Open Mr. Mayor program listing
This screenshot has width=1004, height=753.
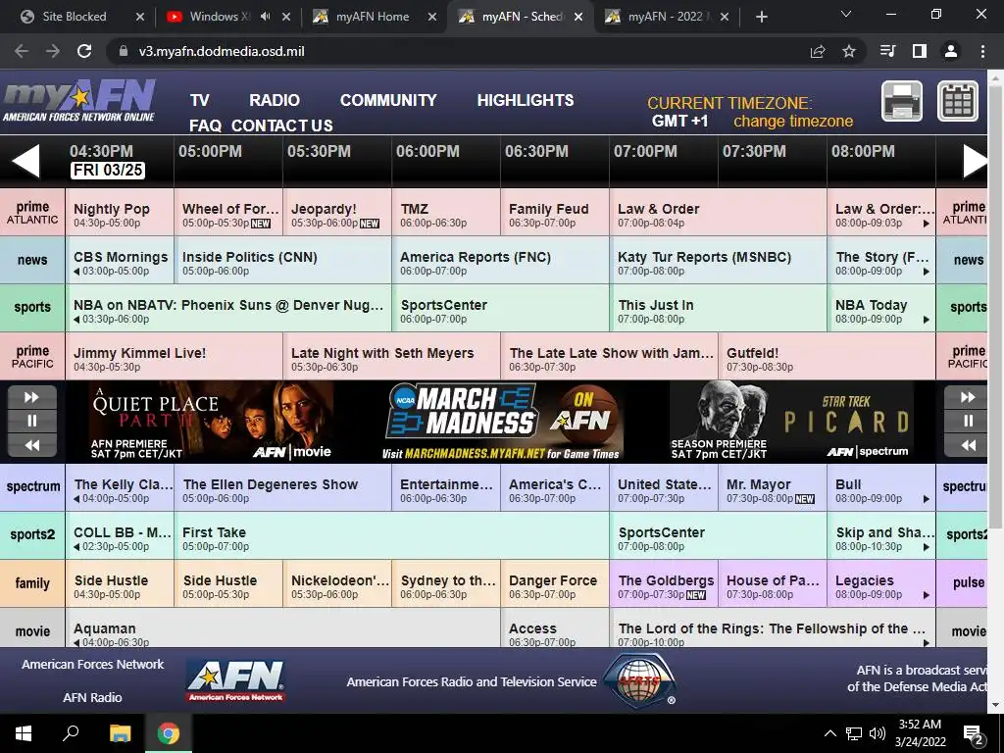(773, 487)
